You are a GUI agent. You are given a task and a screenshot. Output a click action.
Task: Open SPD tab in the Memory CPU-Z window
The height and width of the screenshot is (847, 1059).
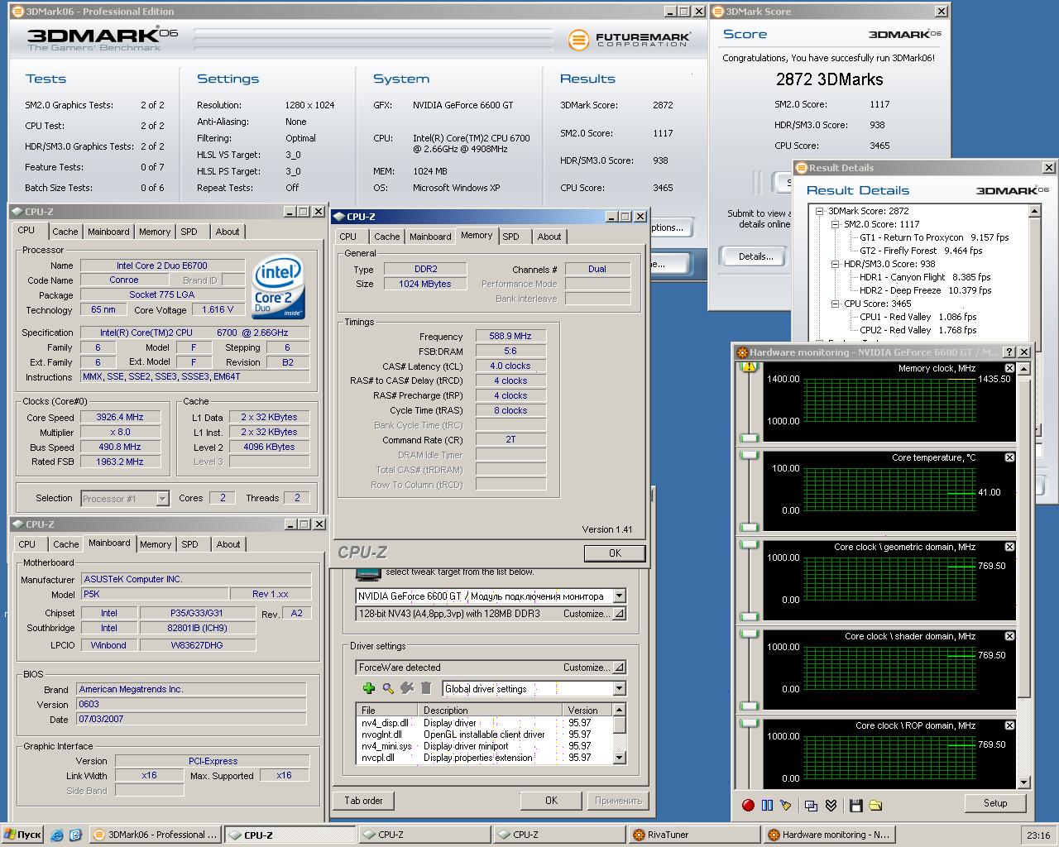click(511, 237)
